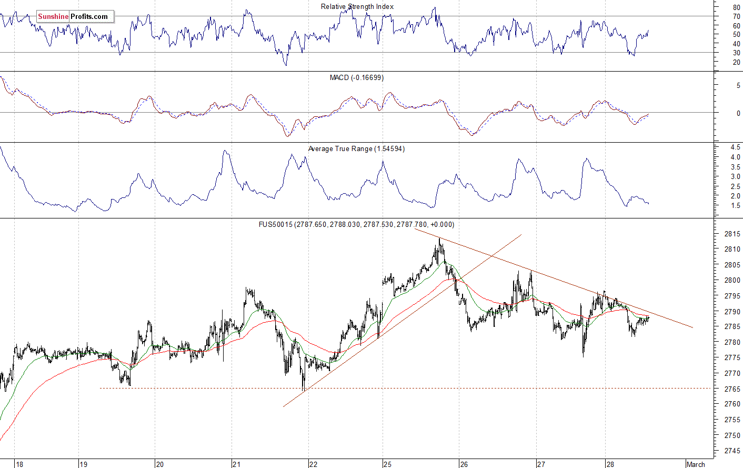Select the date label 27 on the time axis
This screenshot has width=743, height=468.
click(x=541, y=464)
